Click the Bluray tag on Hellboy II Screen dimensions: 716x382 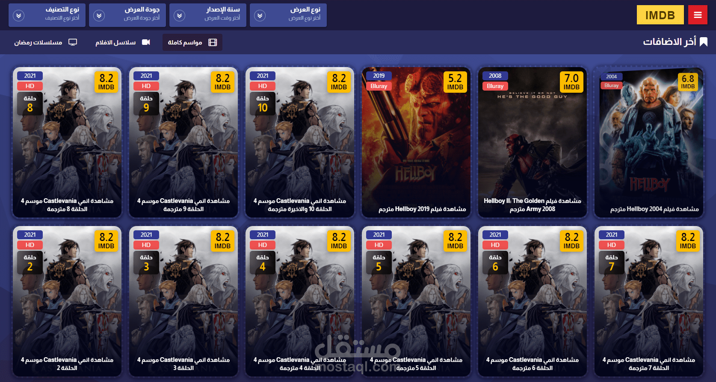point(495,86)
